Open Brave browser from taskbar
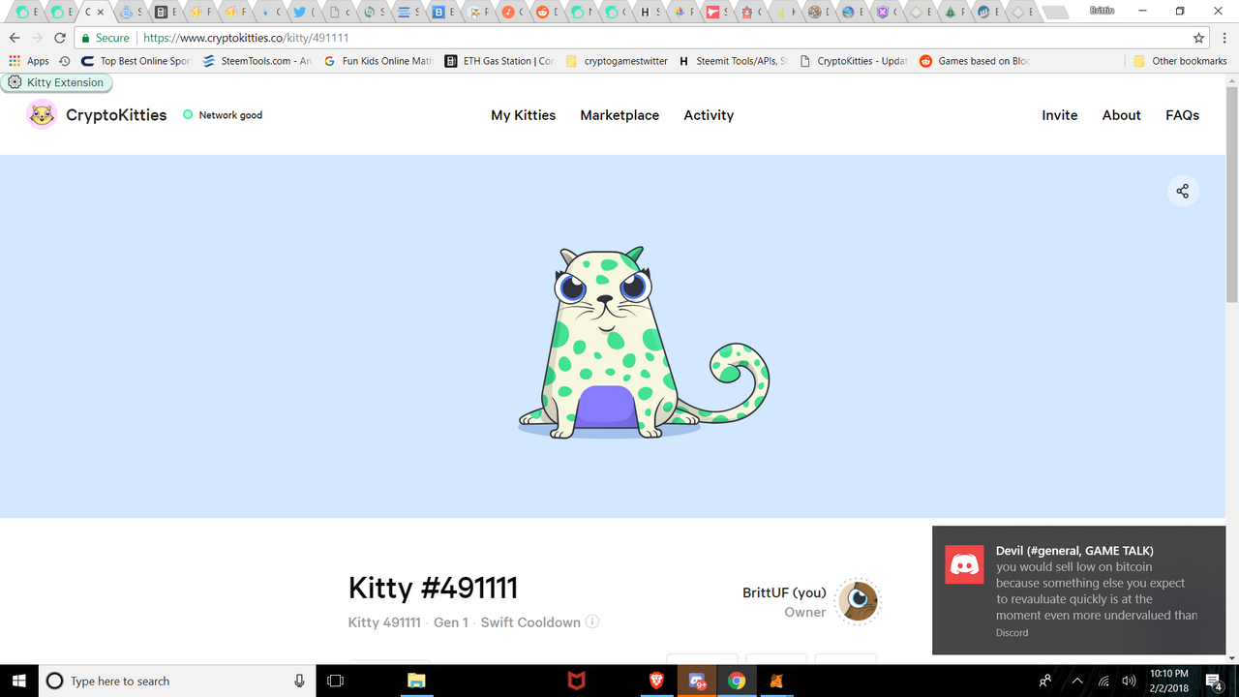Image resolution: width=1239 pixels, height=697 pixels. pos(656,681)
